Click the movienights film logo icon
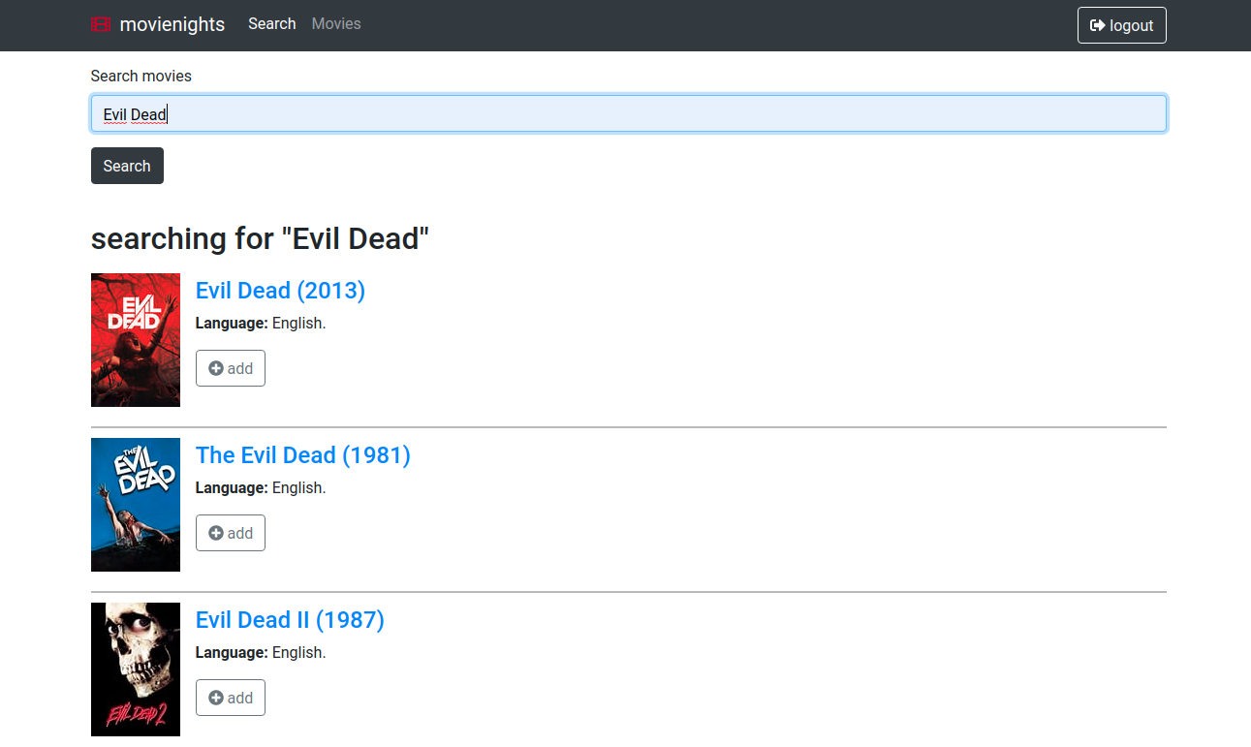Screen dimensions: 1251x747 (101, 25)
